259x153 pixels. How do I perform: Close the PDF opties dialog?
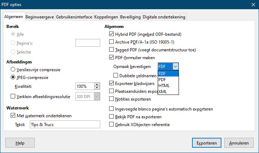(253, 5)
